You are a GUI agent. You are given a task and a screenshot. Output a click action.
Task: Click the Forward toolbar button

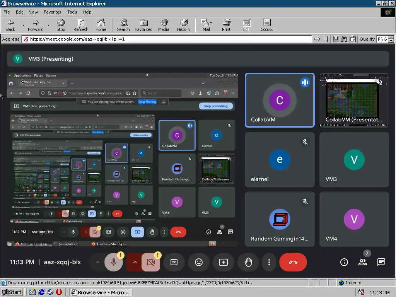[x=36, y=25]
